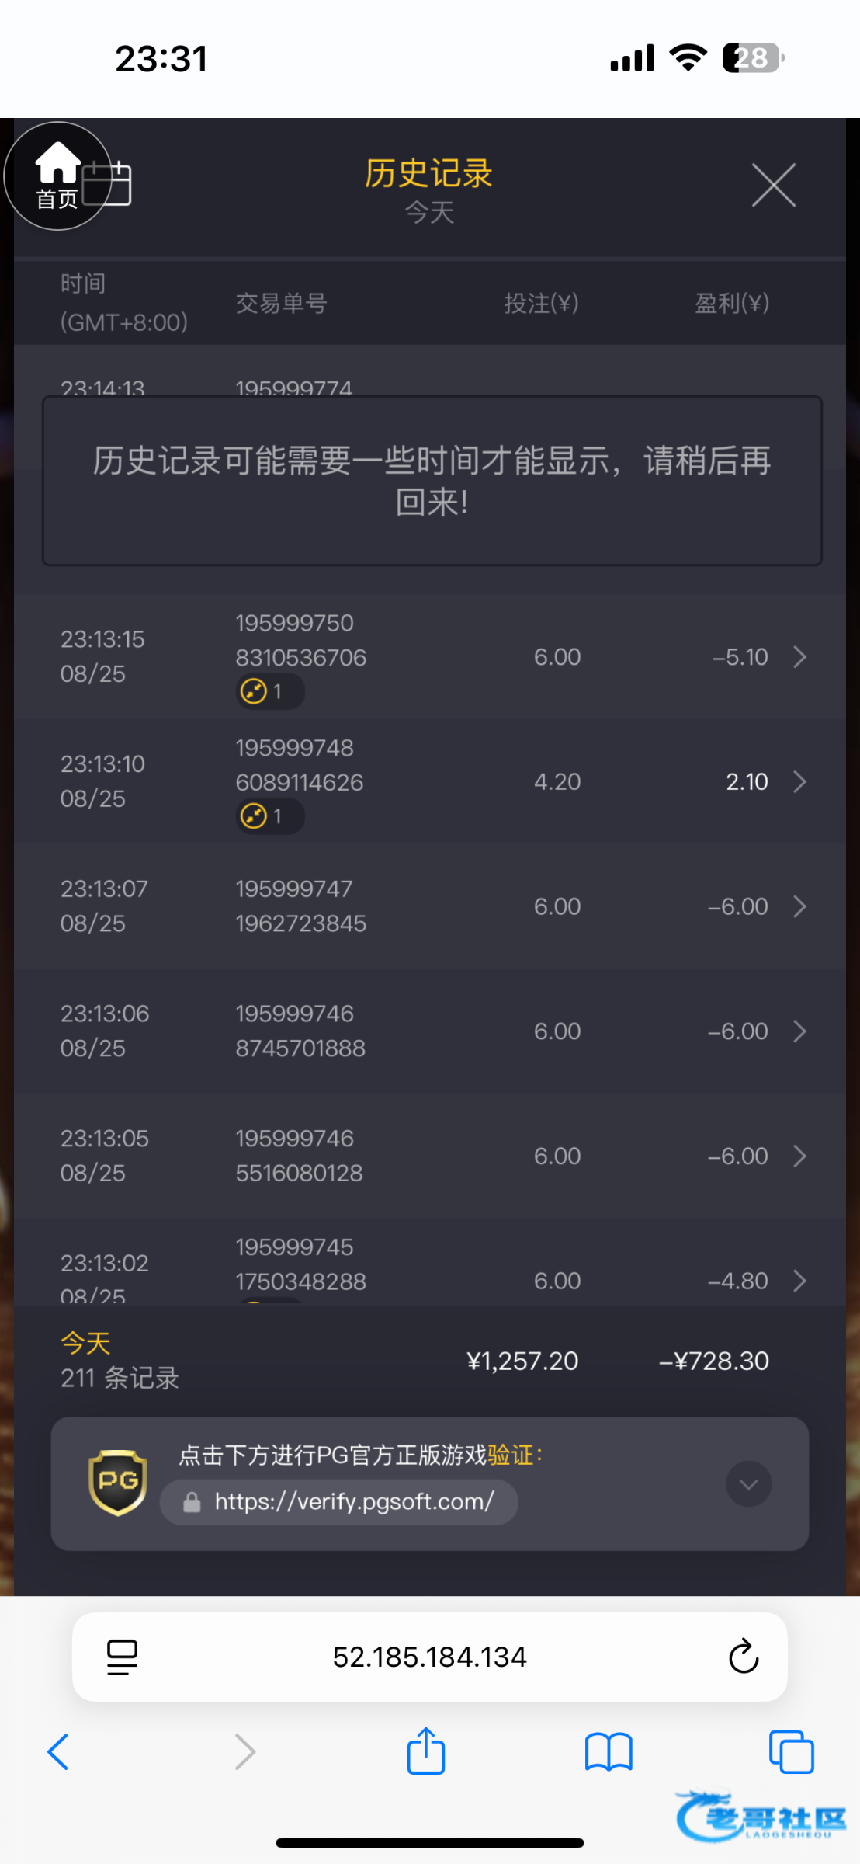The width and height of the screenshot is (860, 1864).
Task: Click the Safari reload icon
Action: pos(743,1656)
